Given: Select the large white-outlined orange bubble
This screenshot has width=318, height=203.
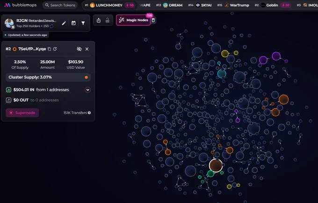Looking at the screenshot, I should point(216,166).
